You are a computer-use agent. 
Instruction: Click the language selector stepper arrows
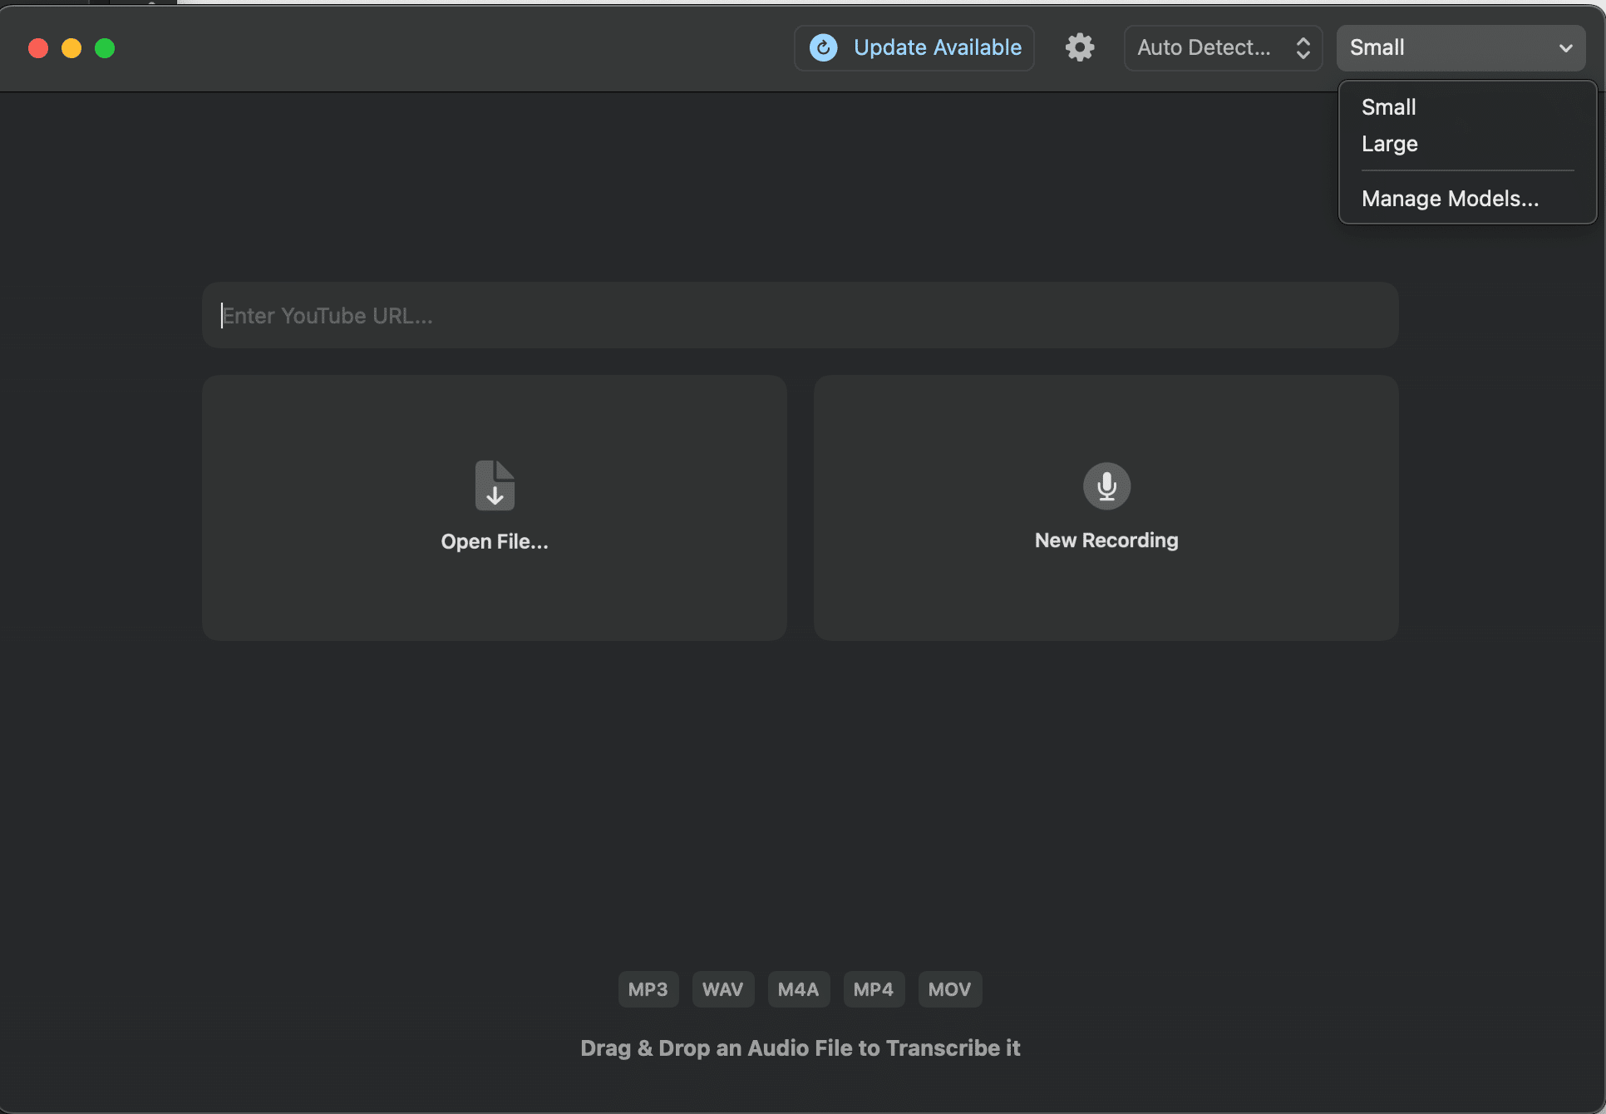[1303, 47]
